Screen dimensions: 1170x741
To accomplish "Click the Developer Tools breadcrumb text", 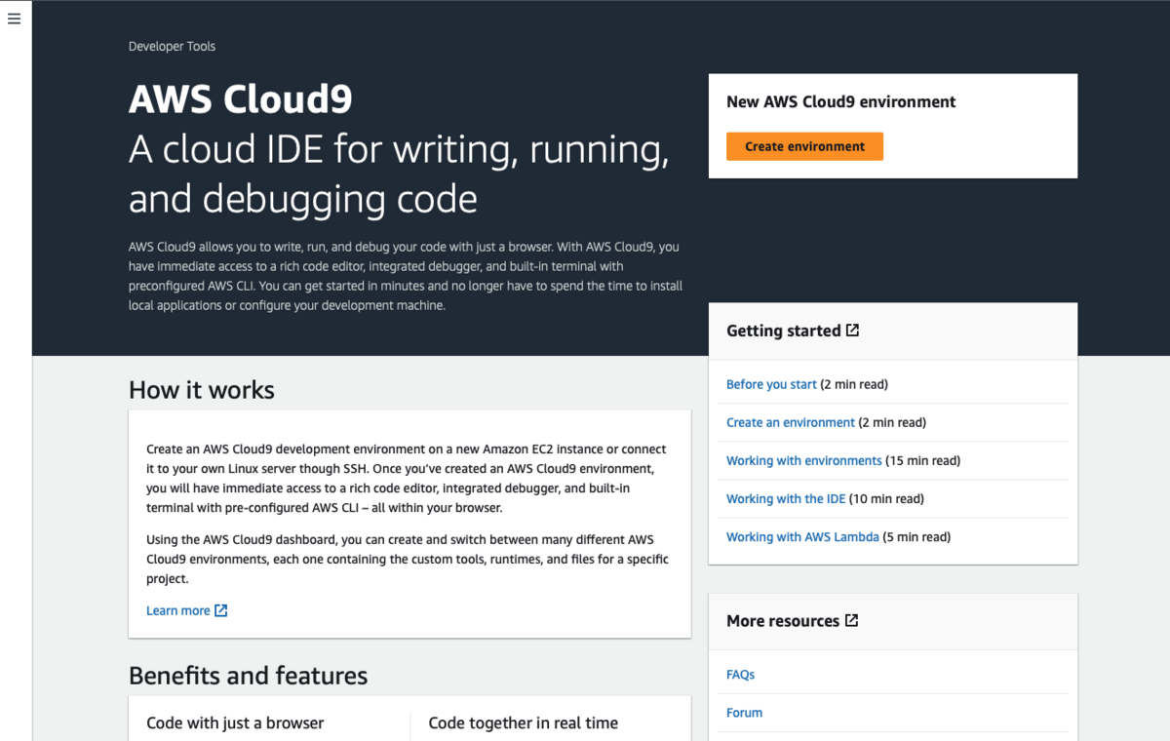I will click(172, 46).
